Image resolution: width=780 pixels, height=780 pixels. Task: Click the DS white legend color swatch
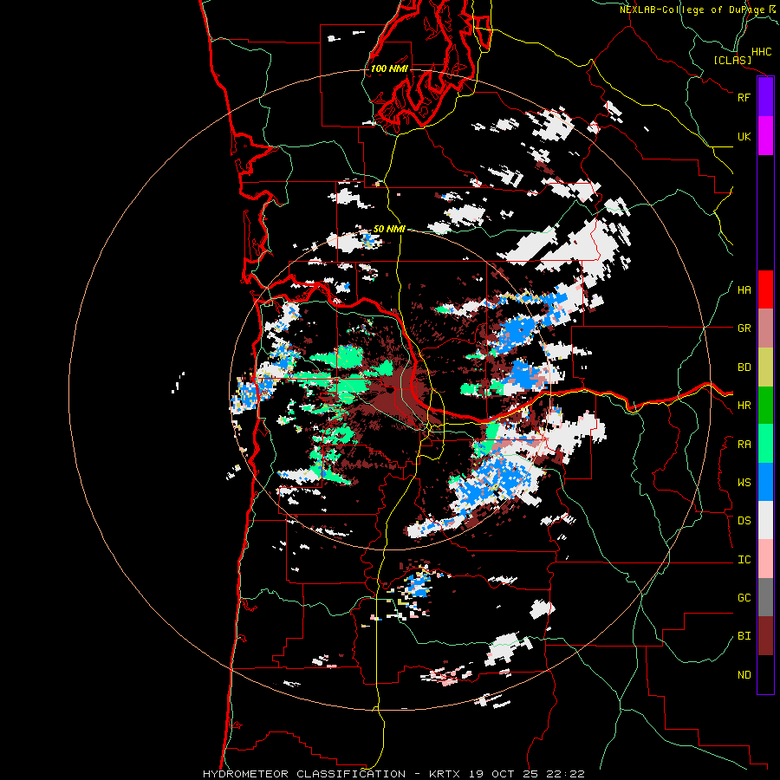(x=765, y=520)
